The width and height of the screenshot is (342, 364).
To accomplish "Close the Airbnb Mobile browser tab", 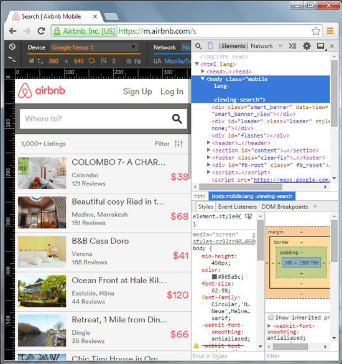I will click(x=95, y=16).
